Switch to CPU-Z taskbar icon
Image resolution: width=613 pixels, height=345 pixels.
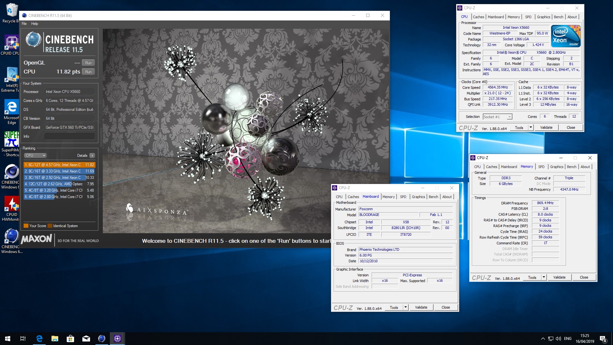click(117, 339)
